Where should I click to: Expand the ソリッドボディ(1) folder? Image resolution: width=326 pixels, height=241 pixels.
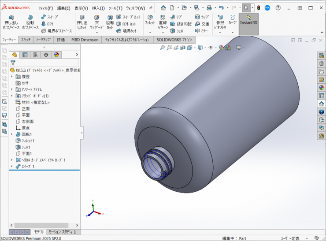[12, 96]
